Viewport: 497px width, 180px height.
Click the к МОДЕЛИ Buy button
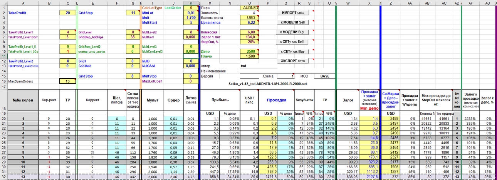[293, 32]
